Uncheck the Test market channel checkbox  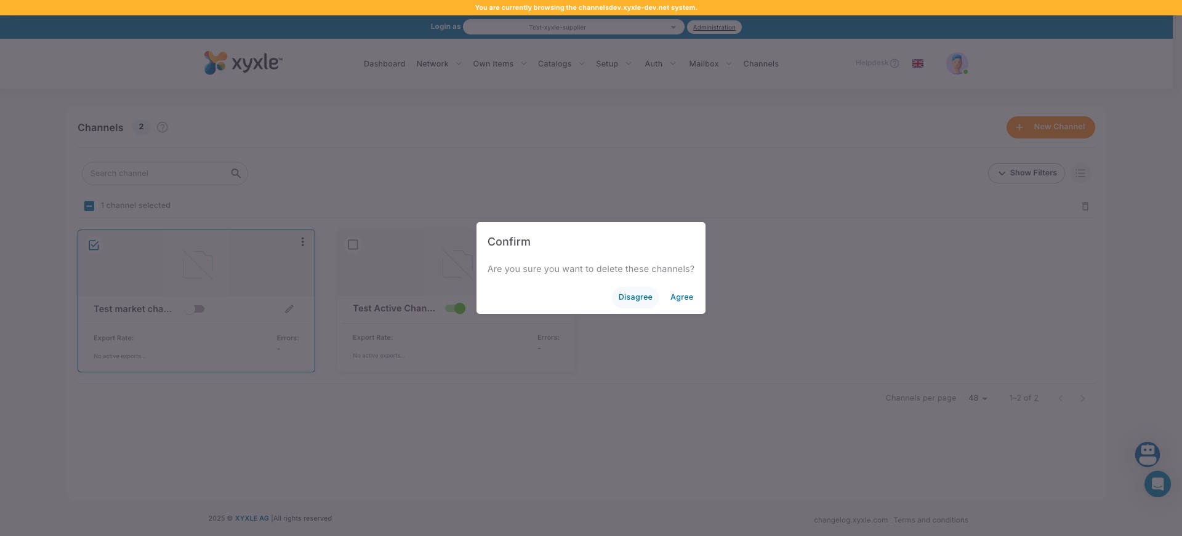click(94, 245)
